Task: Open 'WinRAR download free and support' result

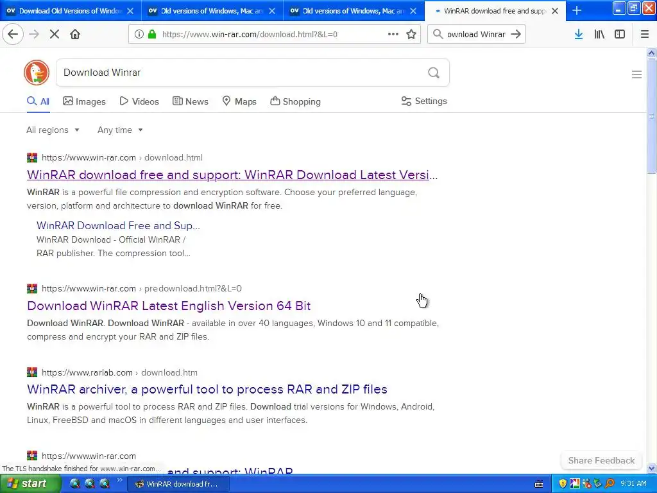Action: click(x=232, y=175)
